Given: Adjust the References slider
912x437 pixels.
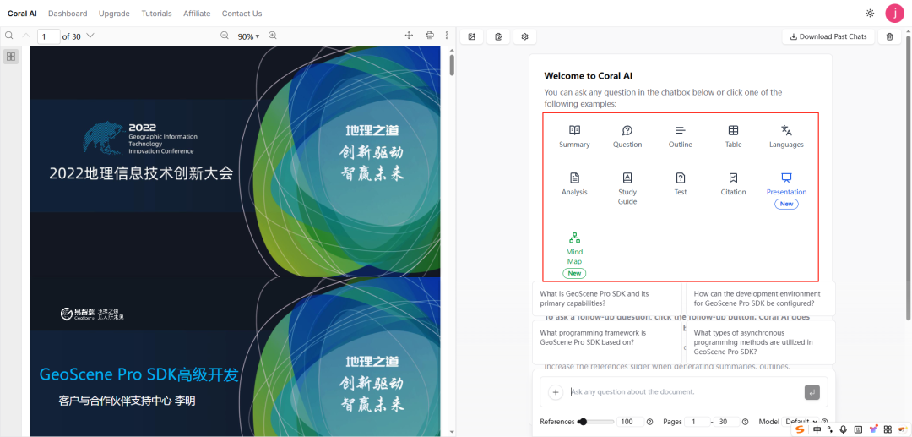Looking at the screenshot, I should pos(595,422).
